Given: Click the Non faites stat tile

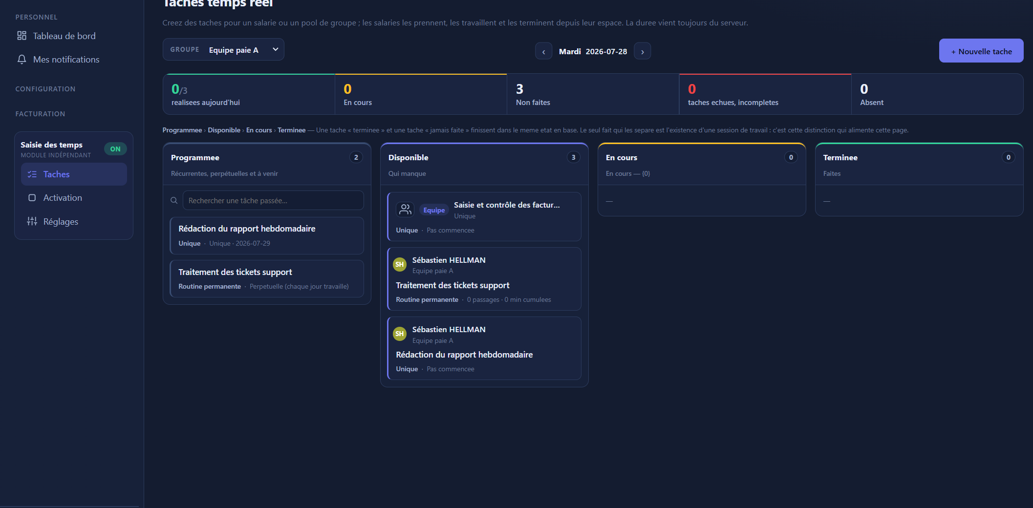Looking at the screenshot, I should tap(593, 94).
